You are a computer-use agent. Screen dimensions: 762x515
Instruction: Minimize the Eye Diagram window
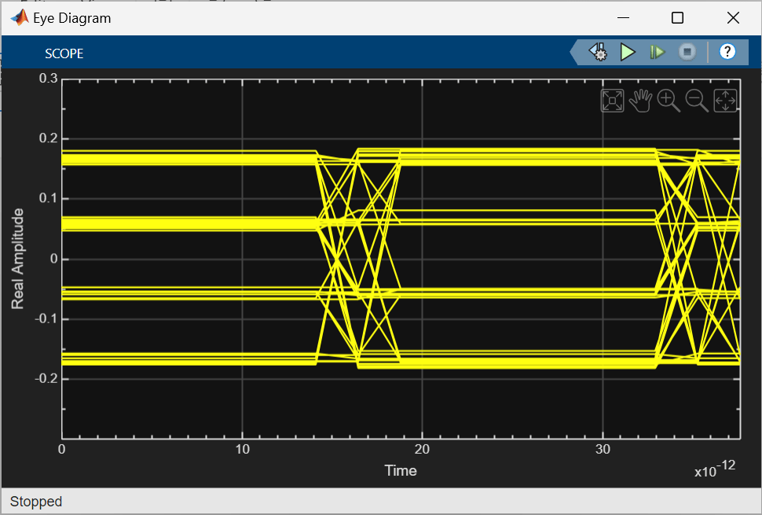pos(622,17)
